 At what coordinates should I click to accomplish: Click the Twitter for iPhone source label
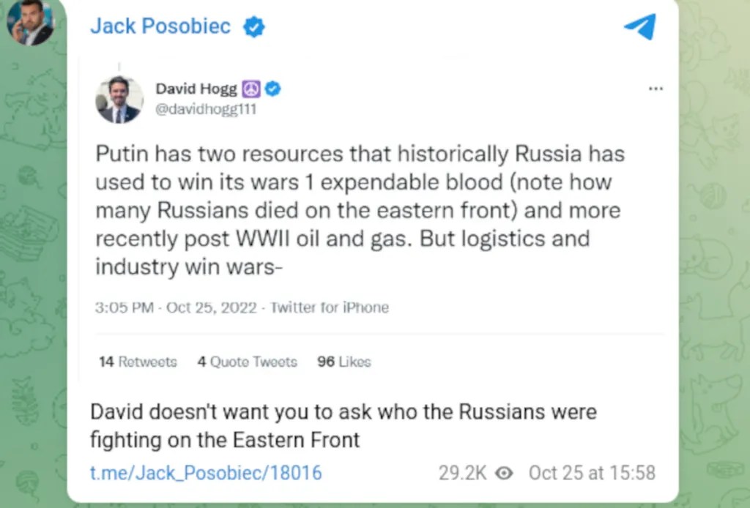(330, 307)
